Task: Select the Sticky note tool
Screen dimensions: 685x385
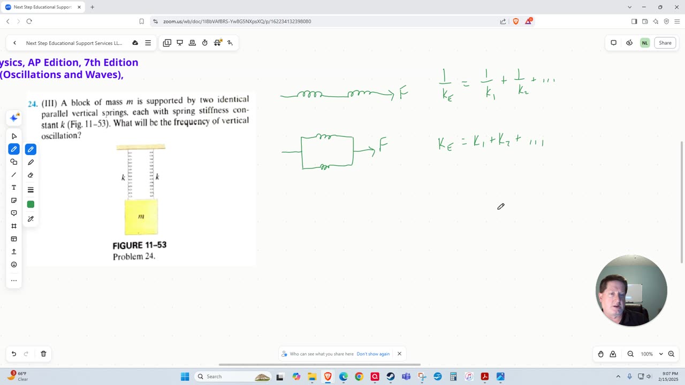Action: coord(14,201)
